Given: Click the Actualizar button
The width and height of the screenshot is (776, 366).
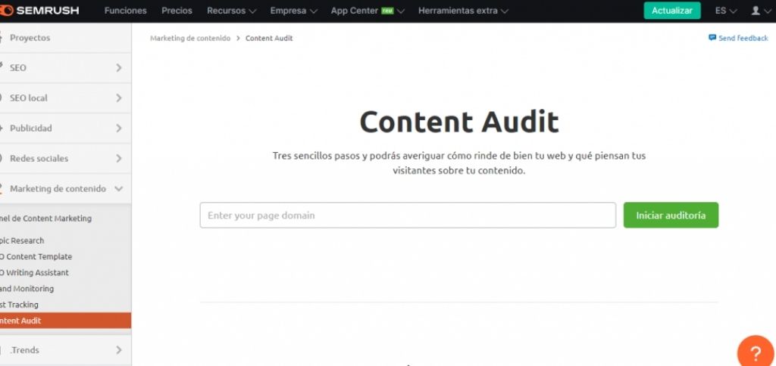Looking at the screenshot, I should (672, 11).
